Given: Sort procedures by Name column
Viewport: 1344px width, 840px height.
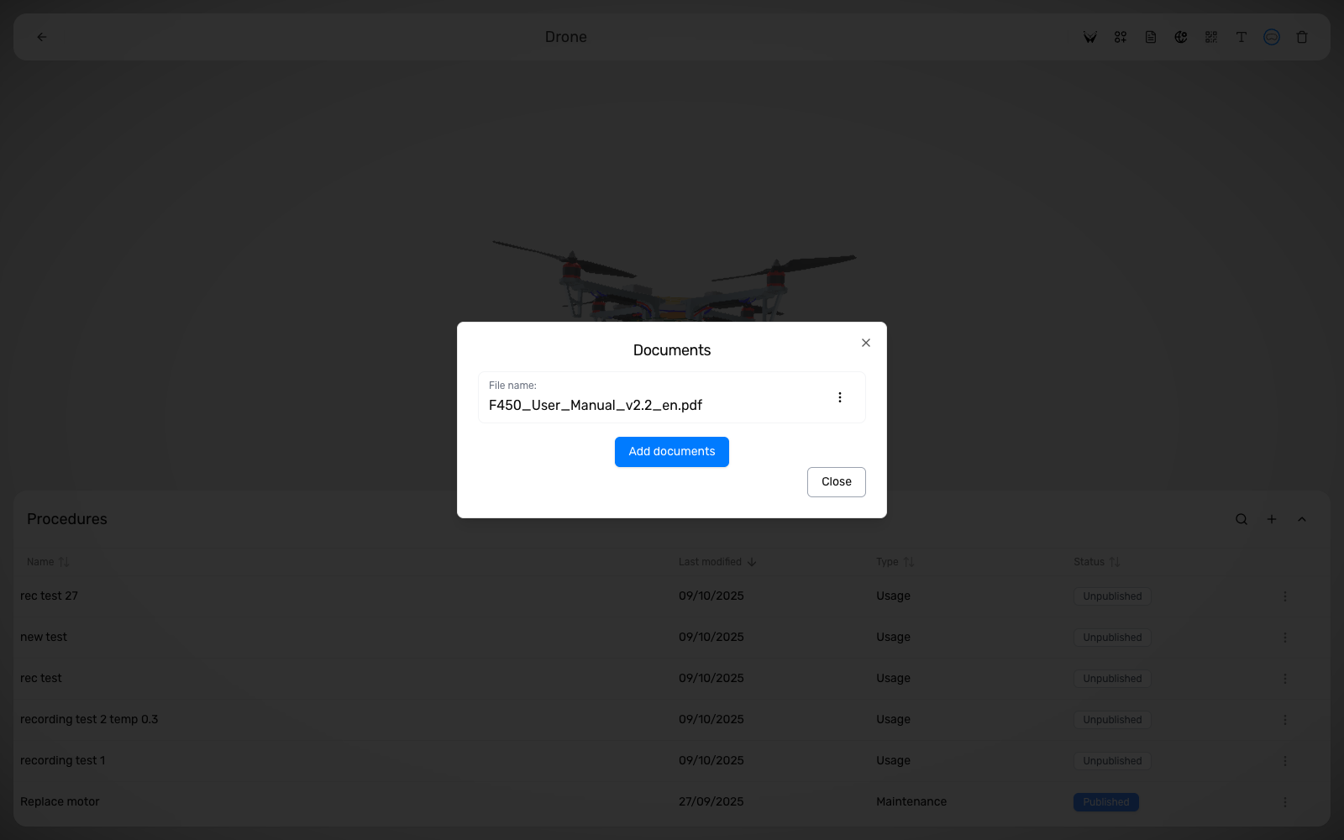Looking at the screenshot, I should click(x=48, y=562).
